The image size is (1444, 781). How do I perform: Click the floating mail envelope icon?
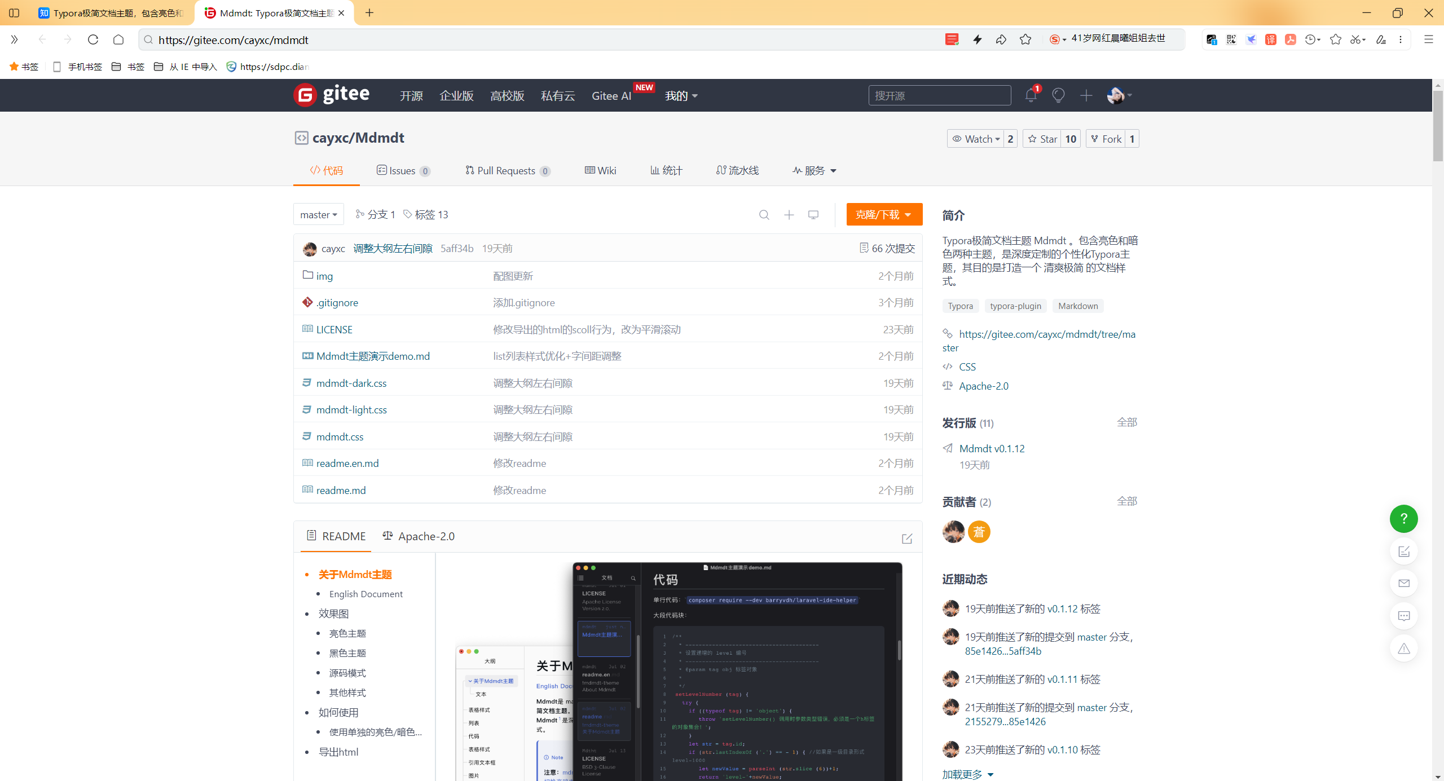1403,583
